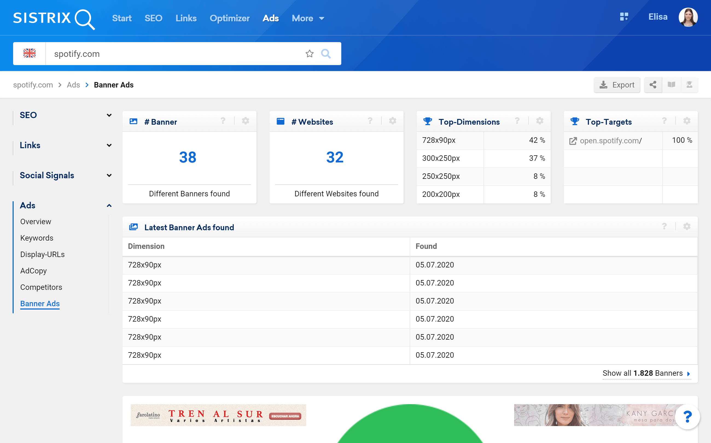The width and height of the screenshot is (711, 443).
Task: Click the search magnifier icon
Action: [x=326, y=54]
